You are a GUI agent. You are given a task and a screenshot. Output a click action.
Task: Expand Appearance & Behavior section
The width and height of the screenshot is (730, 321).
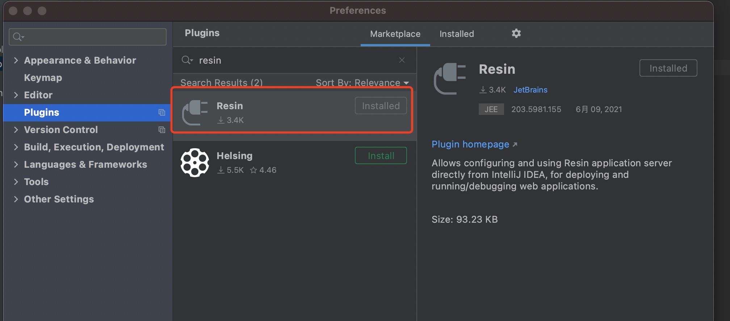[16, 60]
